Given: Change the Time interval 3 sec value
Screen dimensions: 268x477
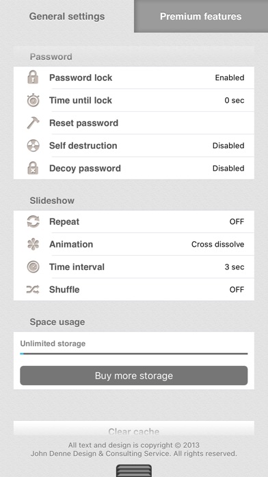Looking at the screenshot, I should [x=234, y=267].
